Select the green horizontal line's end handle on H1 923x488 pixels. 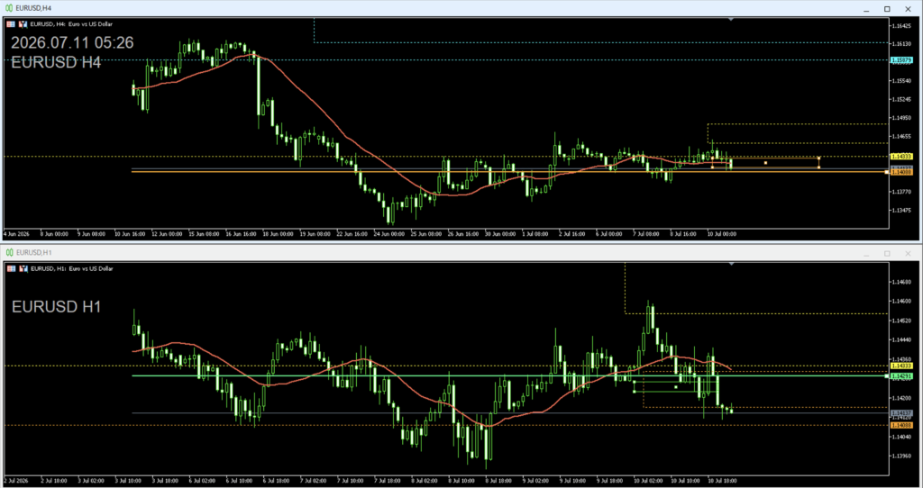pyautogui.click(x=887, y=375)
